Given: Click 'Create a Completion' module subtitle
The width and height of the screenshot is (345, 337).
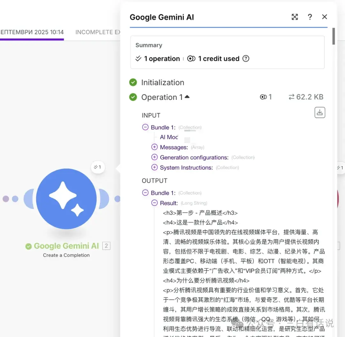Looking at the screenshot, I should [x=66, y=255].
